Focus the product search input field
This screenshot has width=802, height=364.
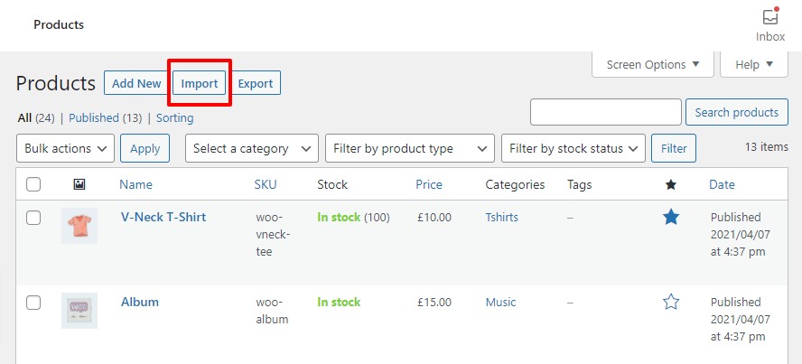point(605,112)
